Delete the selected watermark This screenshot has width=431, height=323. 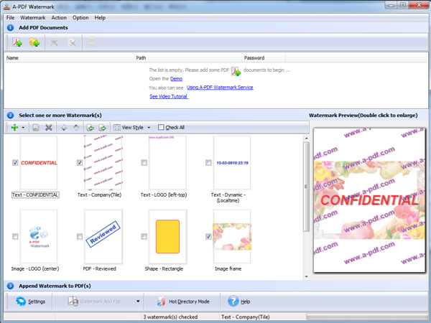(x=49, y=128)
